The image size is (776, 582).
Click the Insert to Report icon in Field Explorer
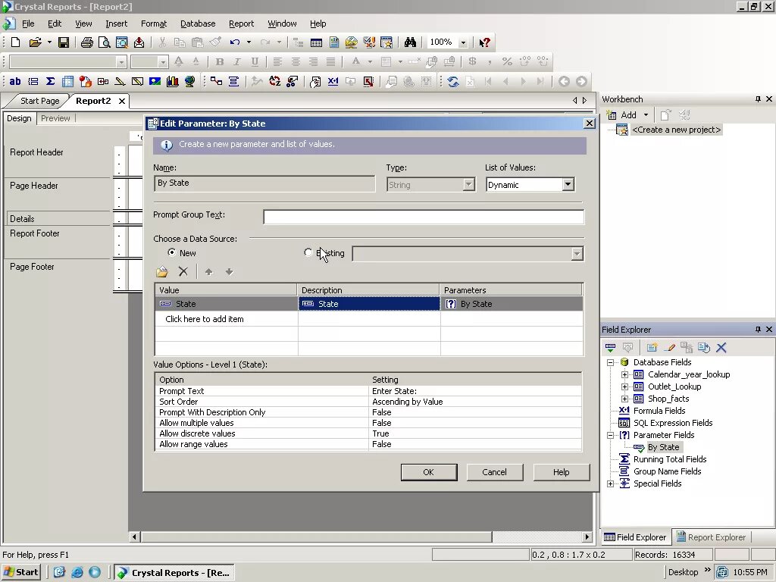[x=610, y=347]
